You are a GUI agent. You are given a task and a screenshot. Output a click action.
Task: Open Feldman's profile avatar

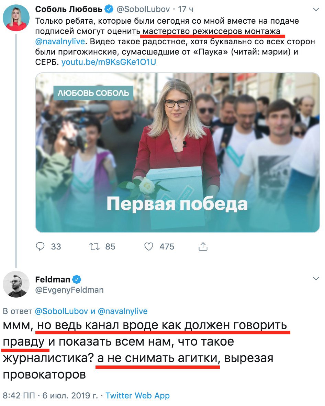[16, 284]
